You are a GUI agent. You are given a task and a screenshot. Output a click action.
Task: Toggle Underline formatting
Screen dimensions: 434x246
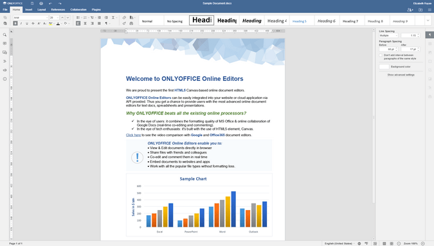[x=27, y=24]
